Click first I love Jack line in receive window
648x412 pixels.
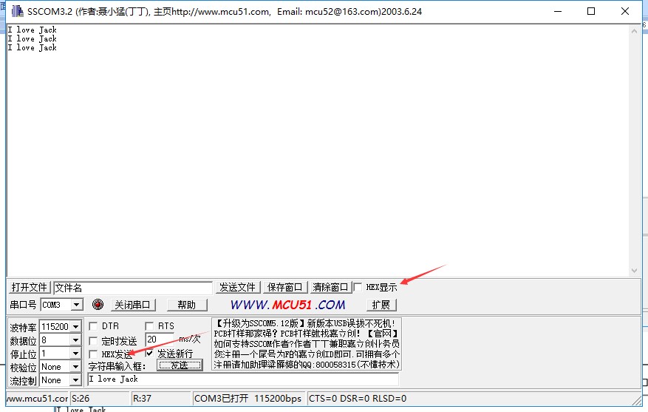tap(33, 30)
